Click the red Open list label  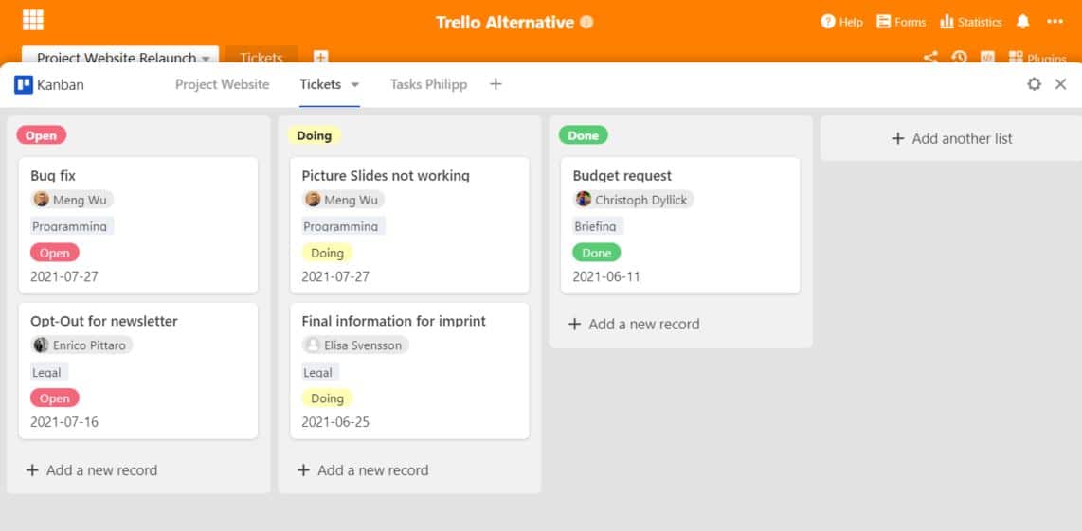(42, 135)
